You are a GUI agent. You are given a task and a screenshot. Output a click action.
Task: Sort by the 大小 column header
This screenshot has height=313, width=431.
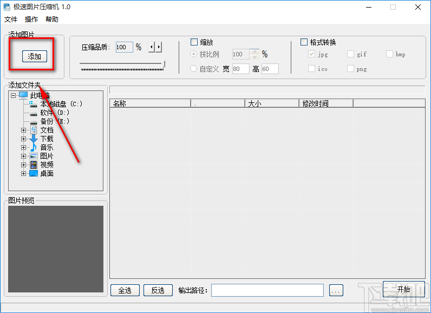point(272,103)
